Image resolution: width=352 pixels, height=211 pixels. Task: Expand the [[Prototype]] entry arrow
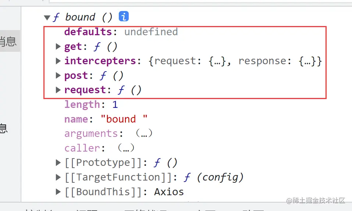(58, 163)
